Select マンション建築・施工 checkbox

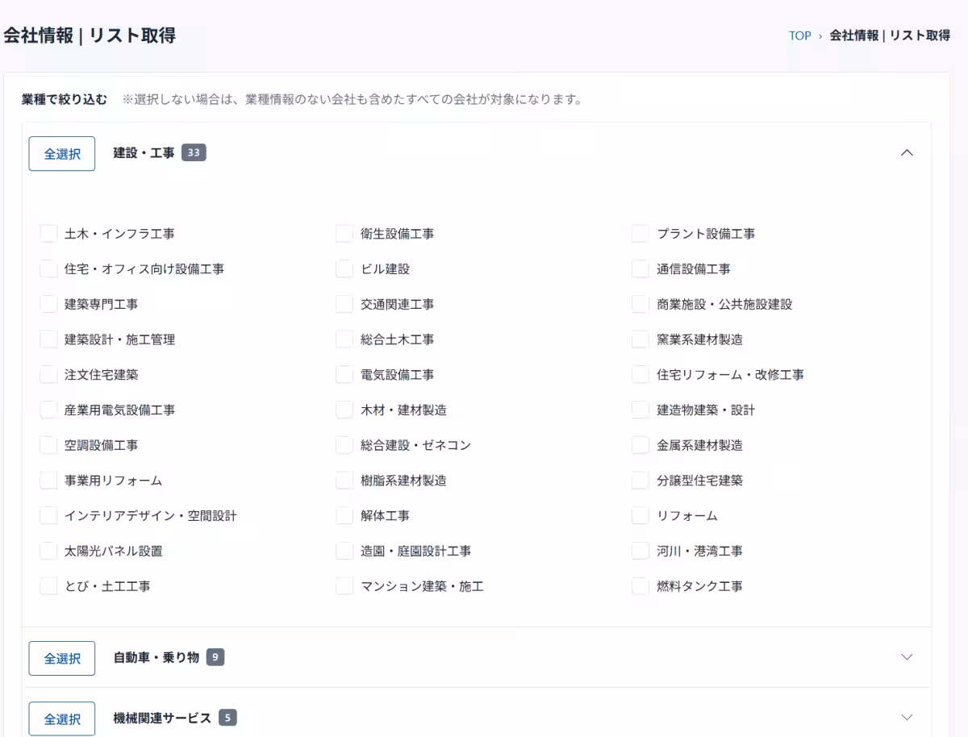[x=344, y=586]
